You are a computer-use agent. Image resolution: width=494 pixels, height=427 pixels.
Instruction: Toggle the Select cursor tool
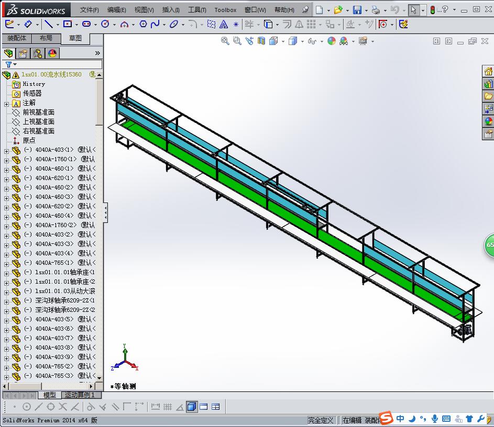(413, 10)
